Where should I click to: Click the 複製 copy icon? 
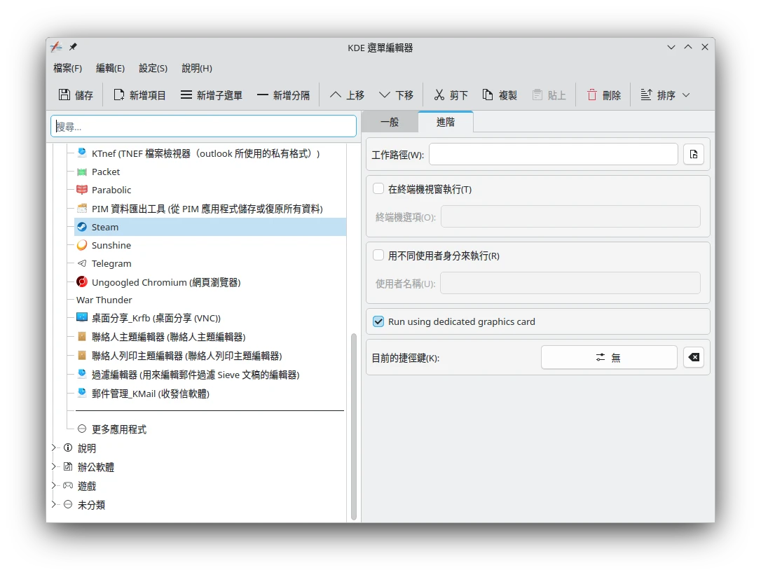click(x=488, y=95)
